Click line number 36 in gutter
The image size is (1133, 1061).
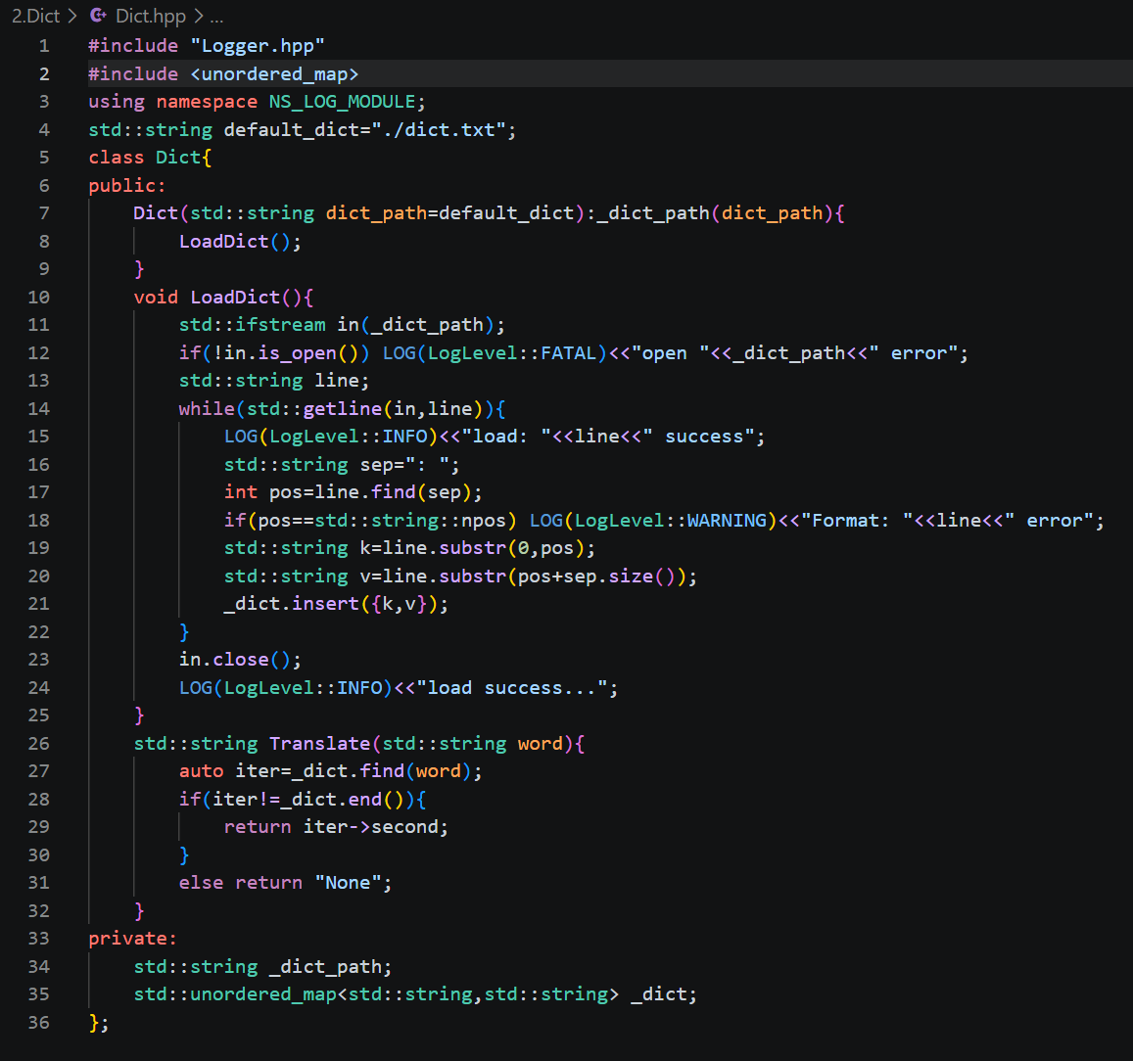[x=38, y=1023]
